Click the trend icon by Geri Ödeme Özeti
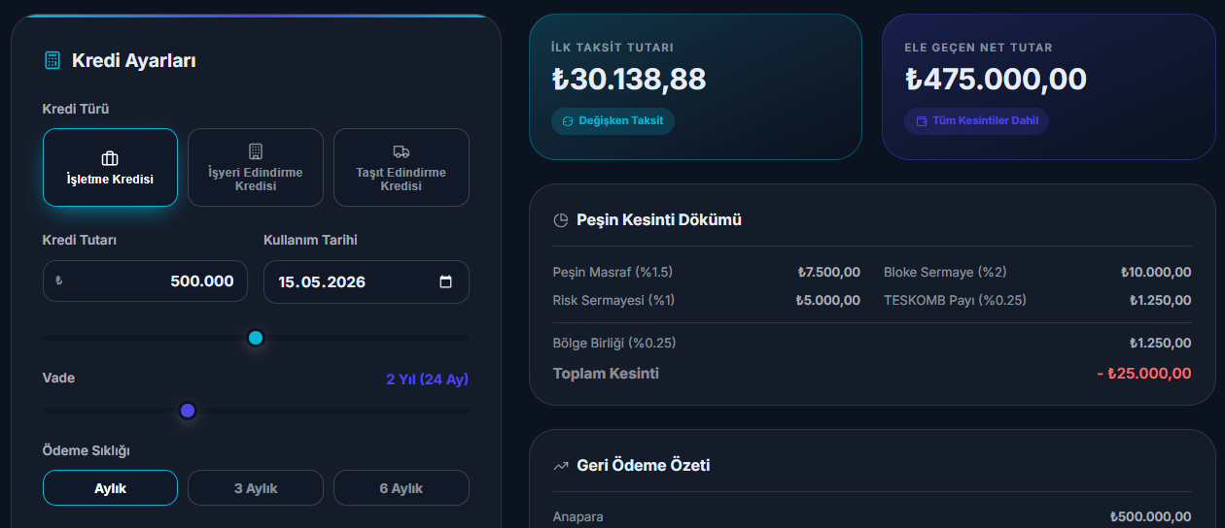 [x=560, y=466]
